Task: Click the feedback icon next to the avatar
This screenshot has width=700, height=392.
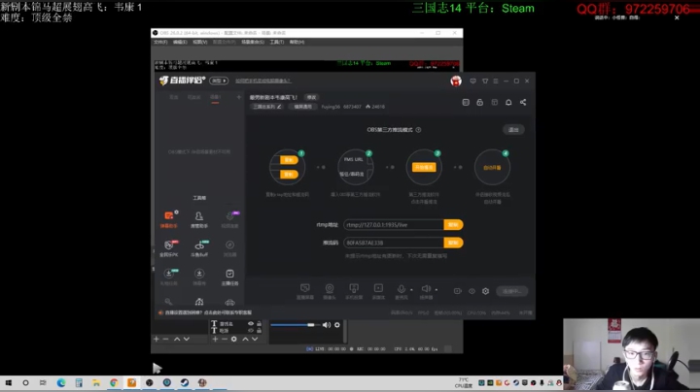Action: click(x=472, y=82)
